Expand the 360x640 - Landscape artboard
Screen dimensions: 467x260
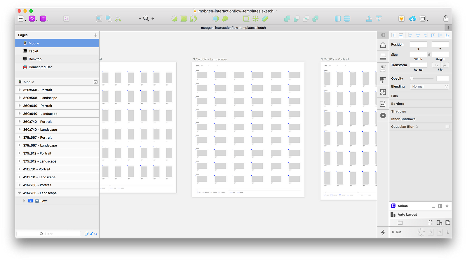(20, 114)
